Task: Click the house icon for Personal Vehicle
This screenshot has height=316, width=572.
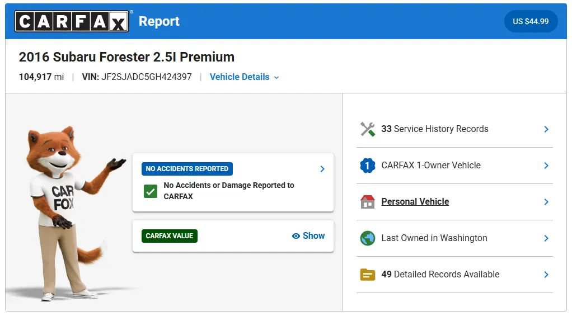Action: [367, 201]
